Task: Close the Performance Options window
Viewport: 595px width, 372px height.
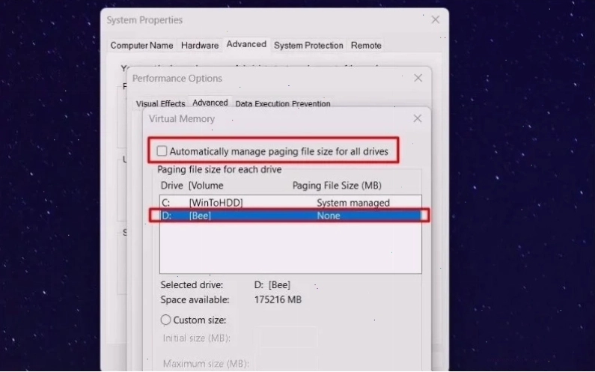Action: click(418, 78)
